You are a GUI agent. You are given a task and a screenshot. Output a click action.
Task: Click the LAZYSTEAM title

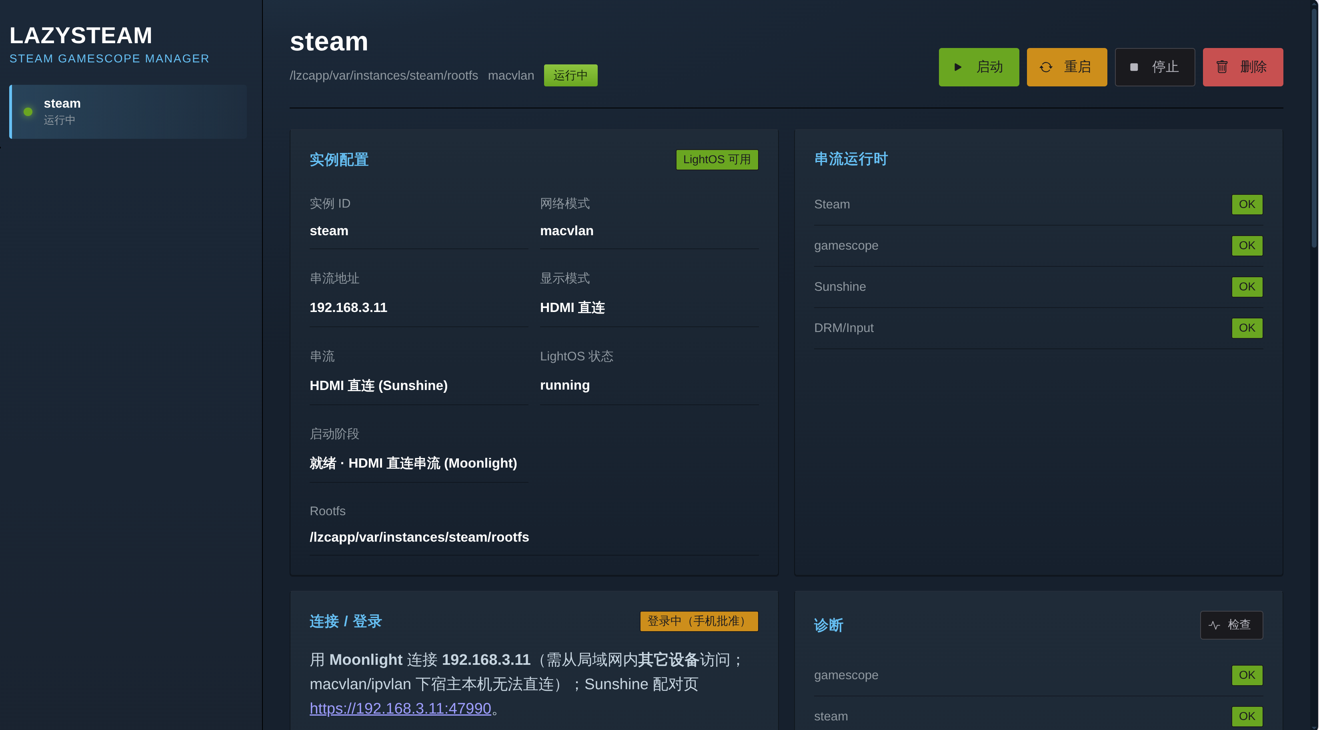coord(81,35)
